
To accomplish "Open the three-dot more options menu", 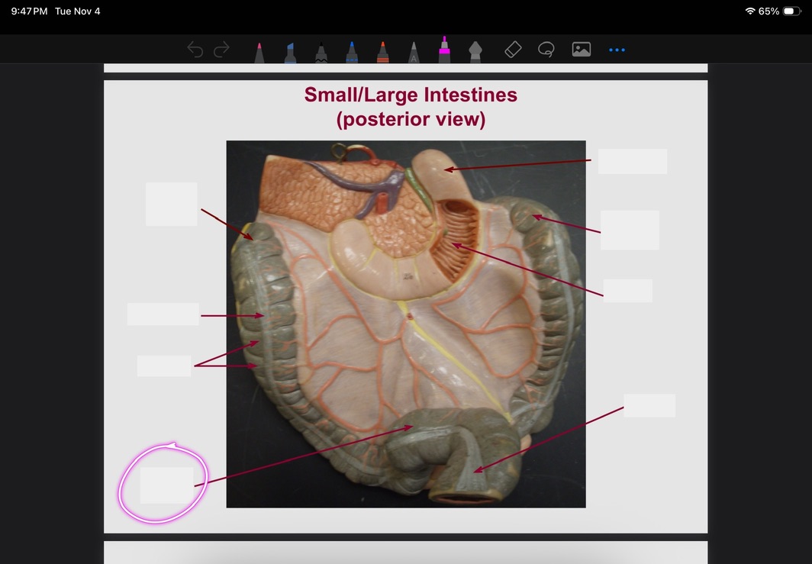I will pos(617,50).
